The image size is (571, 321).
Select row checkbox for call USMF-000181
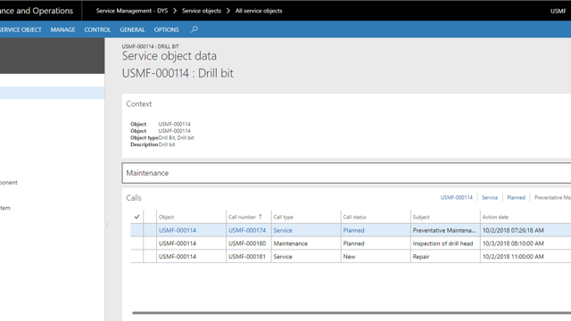[x=137, y=256]
